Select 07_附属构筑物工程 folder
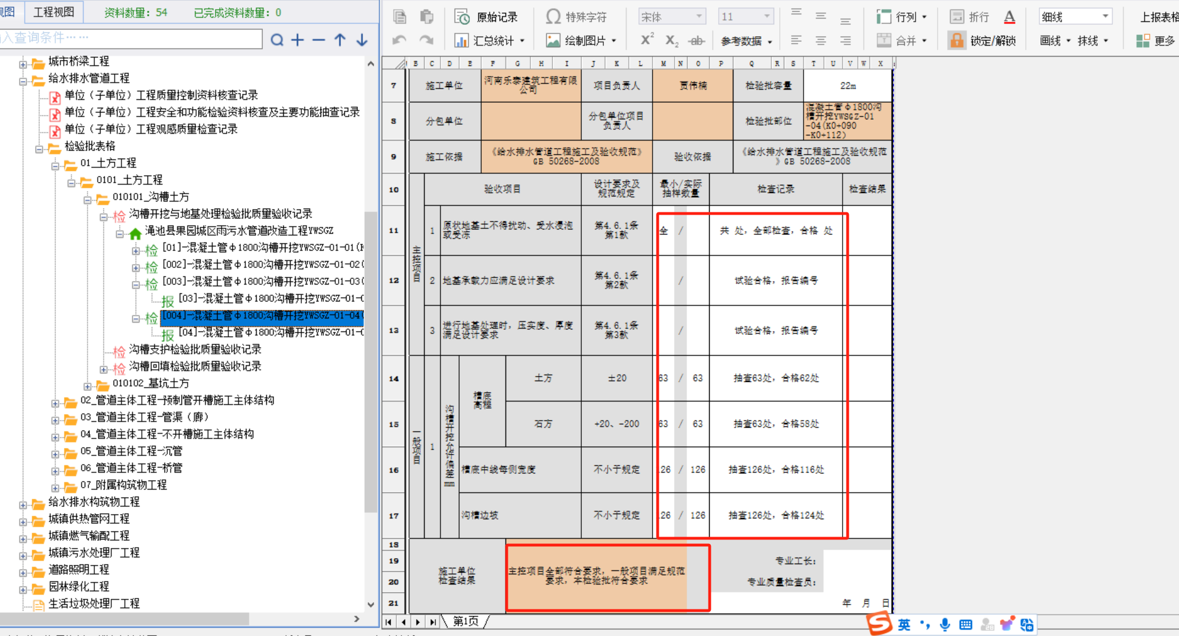This screenshot has height=636, width=1179. 123,485
